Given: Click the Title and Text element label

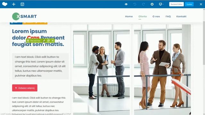Looking at the screenshot, I should click(35, 41).
